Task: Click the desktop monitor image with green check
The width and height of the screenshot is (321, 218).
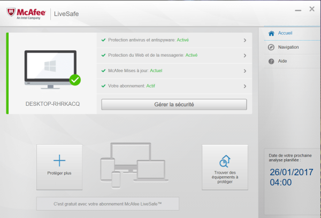Action: coord(52,70)
